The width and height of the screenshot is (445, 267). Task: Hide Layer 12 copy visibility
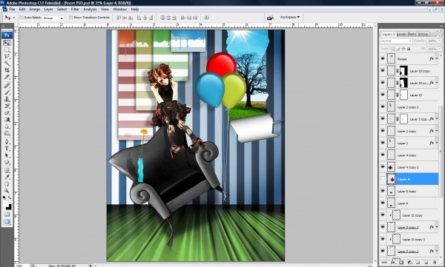pos(383,215)
